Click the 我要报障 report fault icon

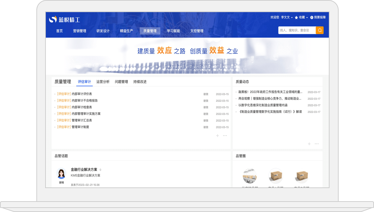click(x=312, y=18)
